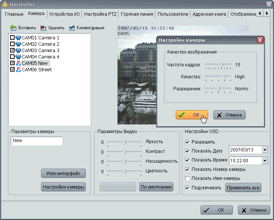Toggle the CAM02 Camera 2 checkbox
This screenshot has height=220, width=274.
[x=12, y=44]
